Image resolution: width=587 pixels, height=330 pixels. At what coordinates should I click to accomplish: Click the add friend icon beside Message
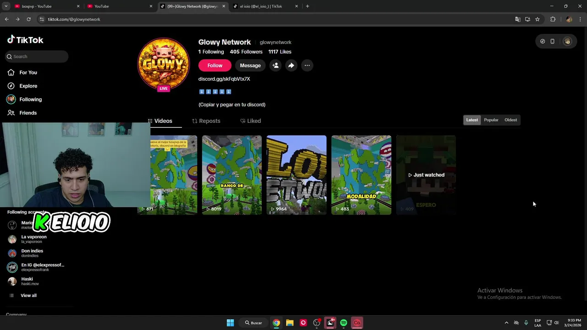(275, 66)
